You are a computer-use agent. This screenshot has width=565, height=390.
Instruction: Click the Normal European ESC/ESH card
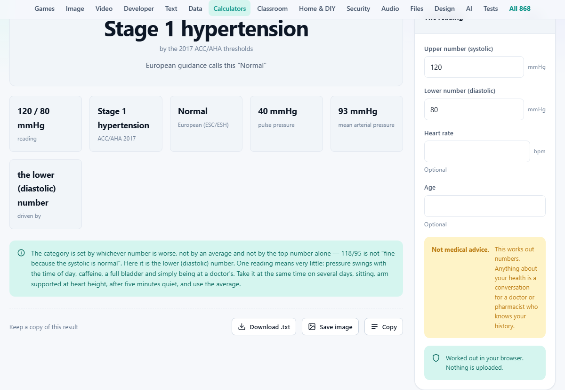[x=206, y=124]
